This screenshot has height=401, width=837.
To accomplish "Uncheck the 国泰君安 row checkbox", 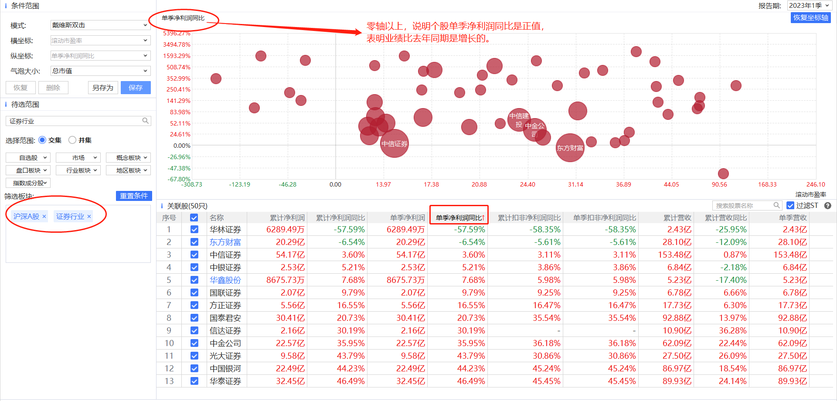I will [194, 318].
